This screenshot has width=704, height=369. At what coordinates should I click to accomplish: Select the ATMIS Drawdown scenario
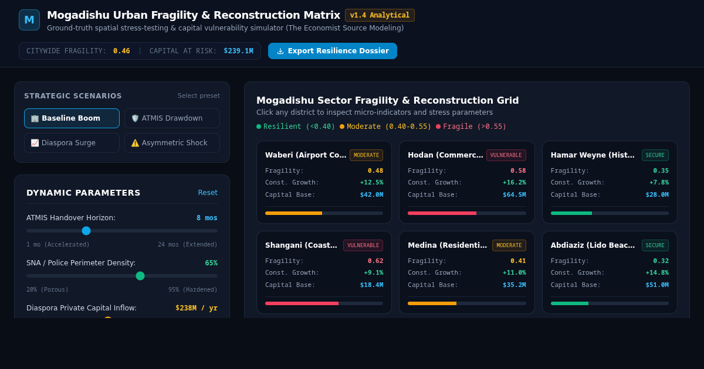pos(172,118)
